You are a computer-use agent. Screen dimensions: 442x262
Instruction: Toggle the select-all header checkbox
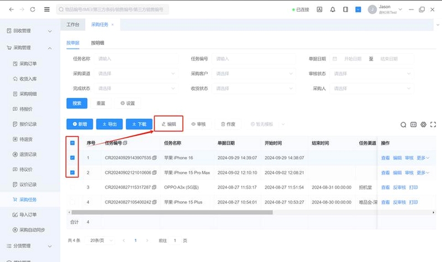[x=72, y=143]
